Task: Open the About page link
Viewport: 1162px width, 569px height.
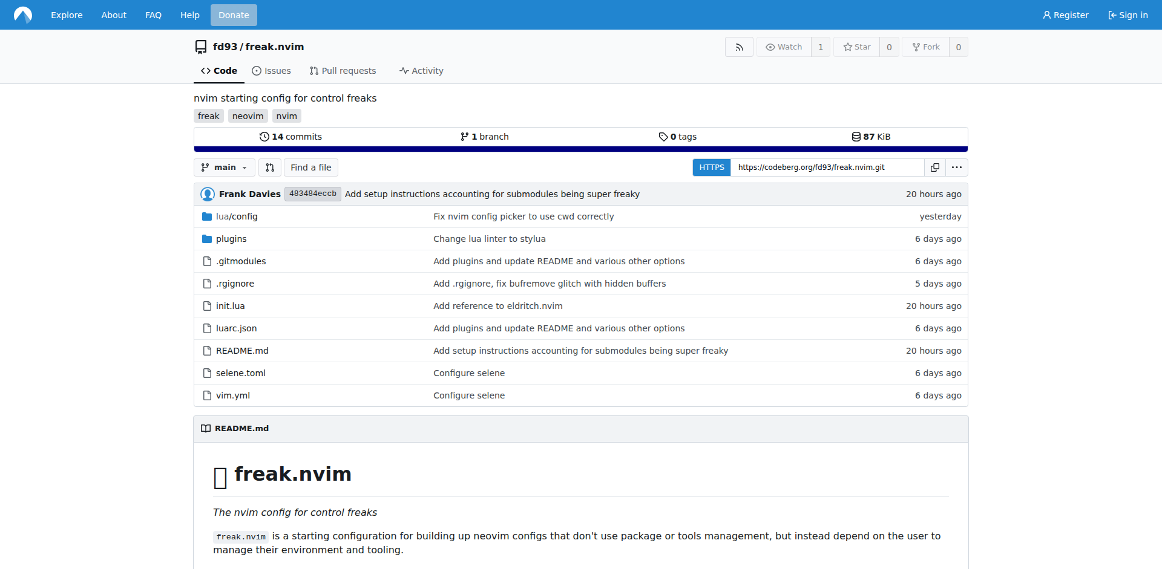Action: tap(114, 15)
